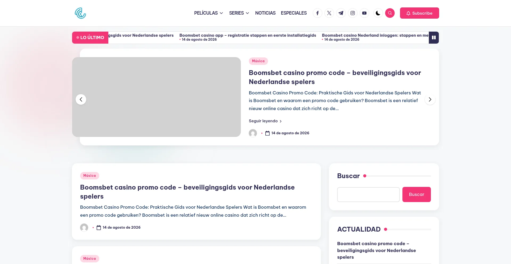This screenshot has width=511, height=264.
Task: Open search with the pink magnifier icon
Action: pyautogui.click(x=390, y=13)
